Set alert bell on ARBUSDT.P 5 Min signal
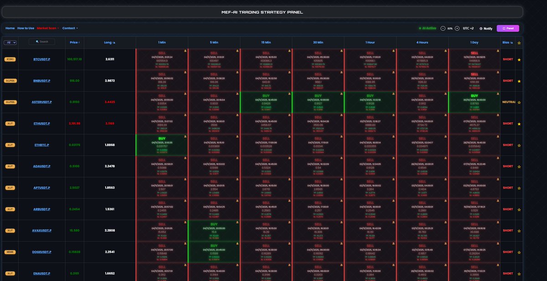This screenshot has height=281, width=547. click(x=237, y=201)
